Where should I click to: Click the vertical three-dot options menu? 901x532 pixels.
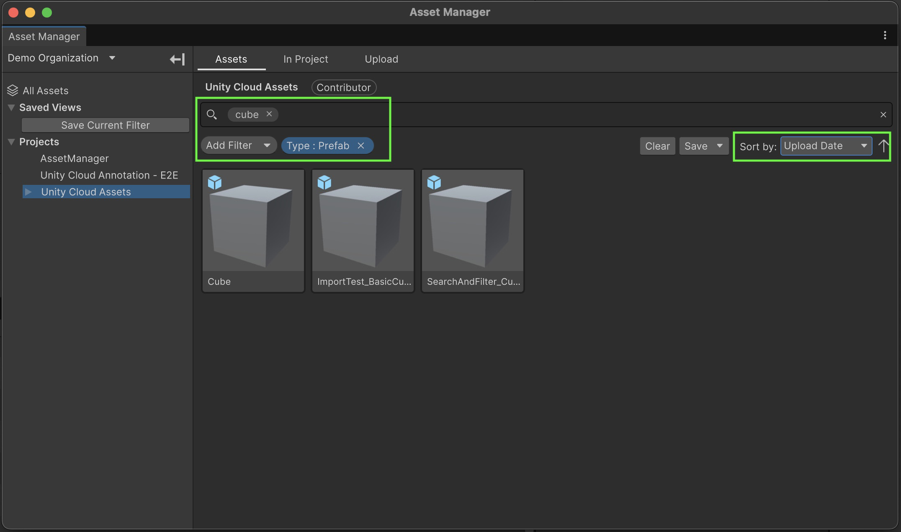885,36
